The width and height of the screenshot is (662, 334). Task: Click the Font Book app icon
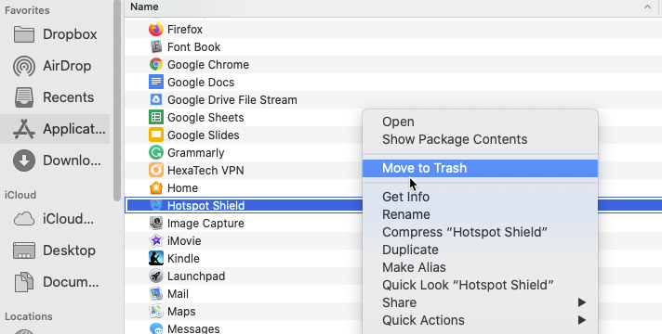click(x=156, y=46)
